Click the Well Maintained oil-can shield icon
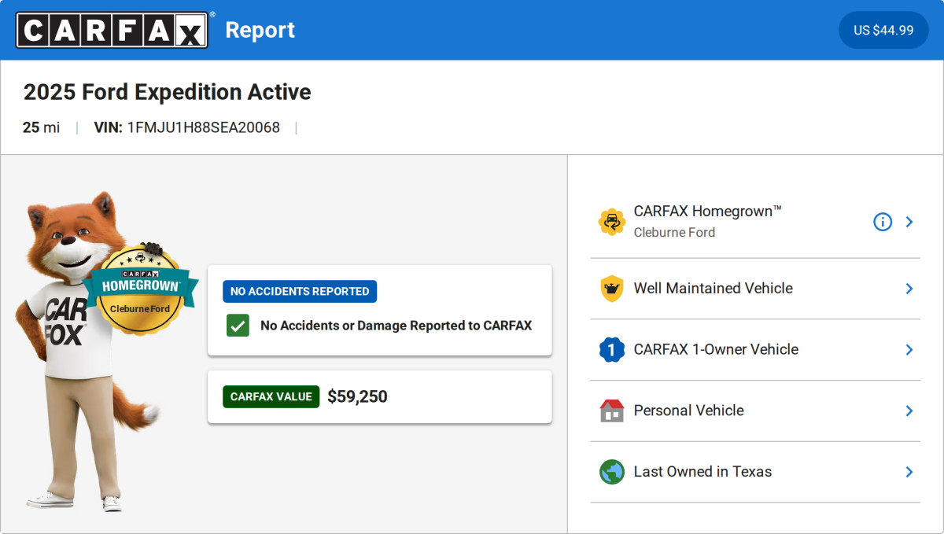 point(611,289)
